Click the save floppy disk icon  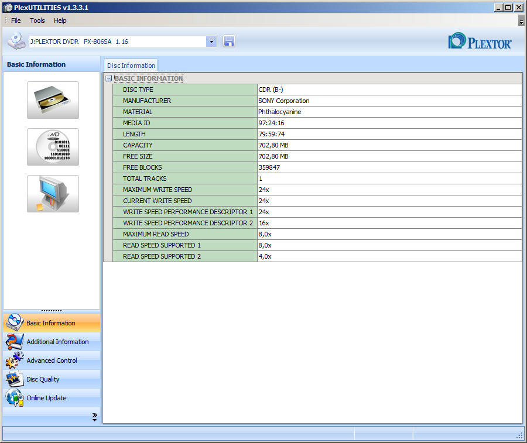click(228, 42)
